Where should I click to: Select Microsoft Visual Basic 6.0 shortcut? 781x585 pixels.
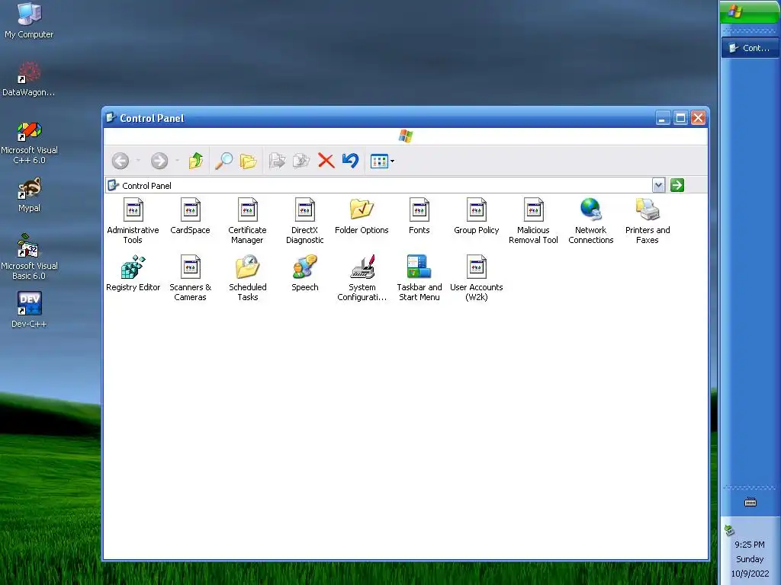[29, 257]
